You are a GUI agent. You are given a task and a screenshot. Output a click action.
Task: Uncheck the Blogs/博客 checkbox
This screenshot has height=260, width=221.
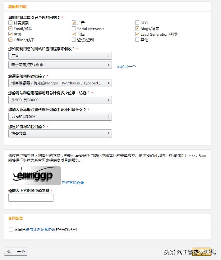pos(137,29)
